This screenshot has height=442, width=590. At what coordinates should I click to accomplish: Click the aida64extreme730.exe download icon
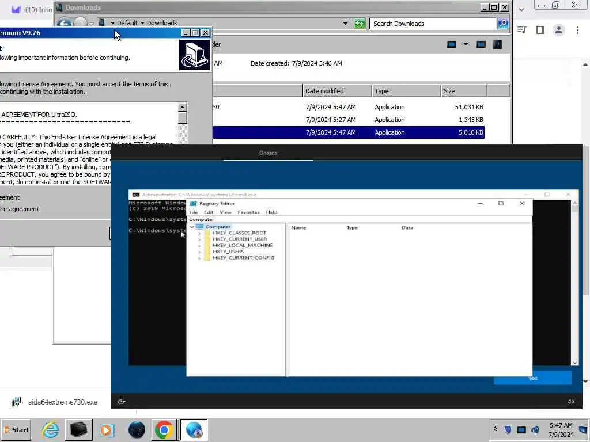16,402
